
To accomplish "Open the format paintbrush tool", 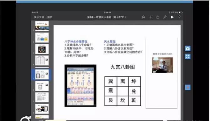I will [x=143, y=17].
